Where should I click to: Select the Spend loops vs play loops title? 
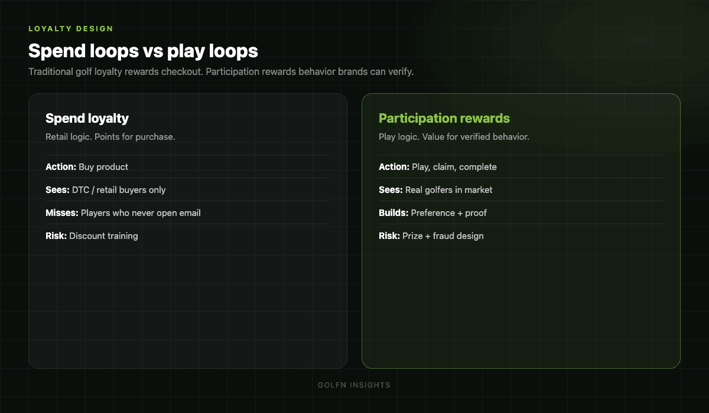coord(143,51)
